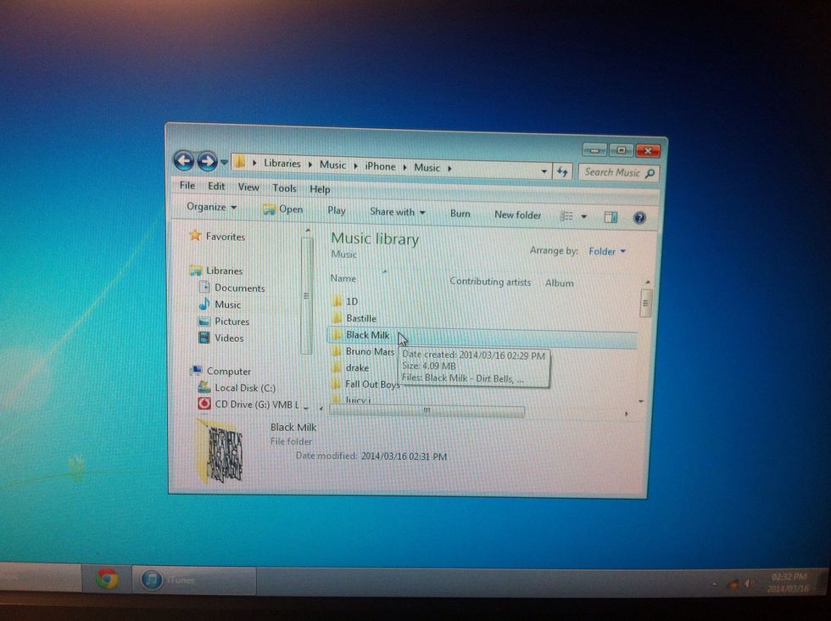Open the Tools menu
The image size is (831, 621).
click(x=284, y=188)
